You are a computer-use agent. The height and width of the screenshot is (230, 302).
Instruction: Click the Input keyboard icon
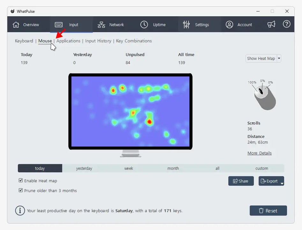point(59,25)
